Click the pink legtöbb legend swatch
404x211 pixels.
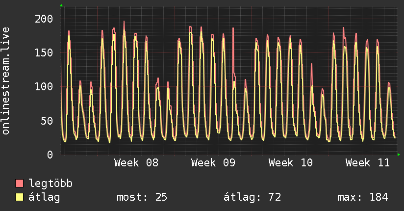click(19, 183)
